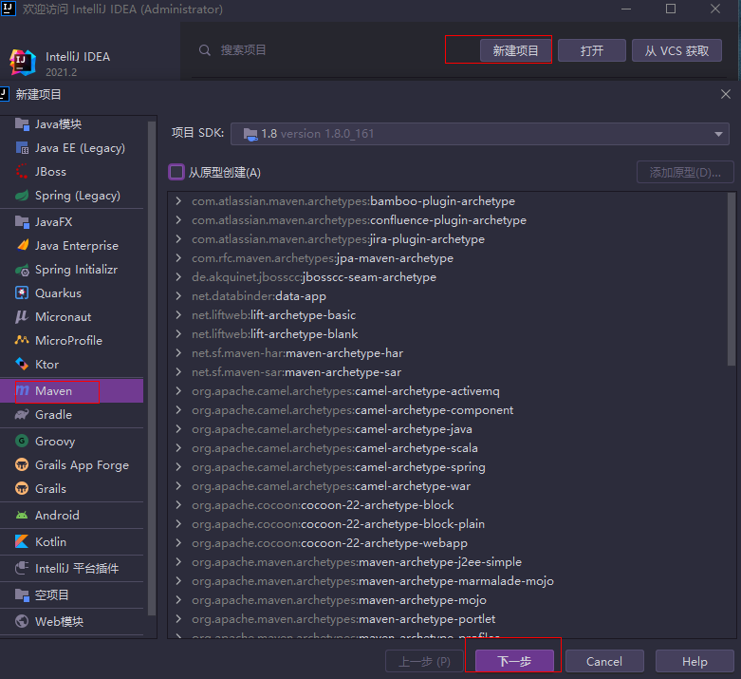
Task: Click the Ktor icon
Action: (x=22, y=364)
